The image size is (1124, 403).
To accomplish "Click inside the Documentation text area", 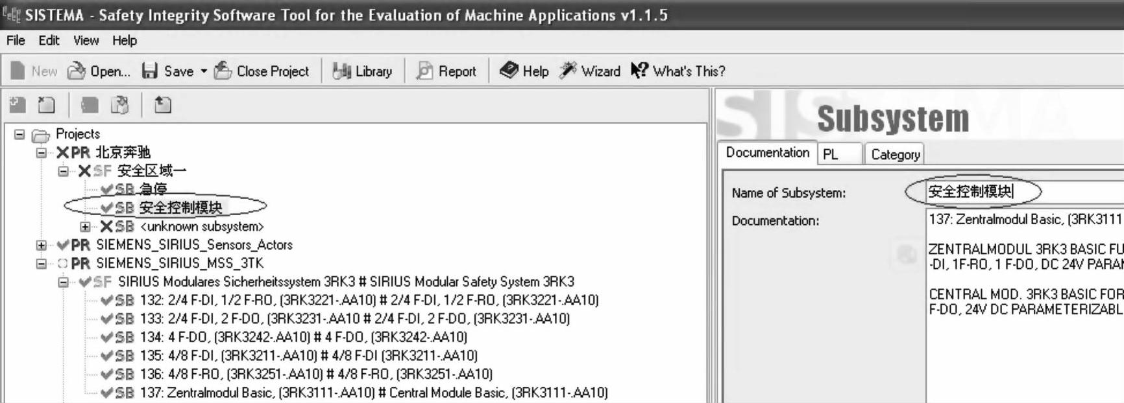I will 1025,305.
